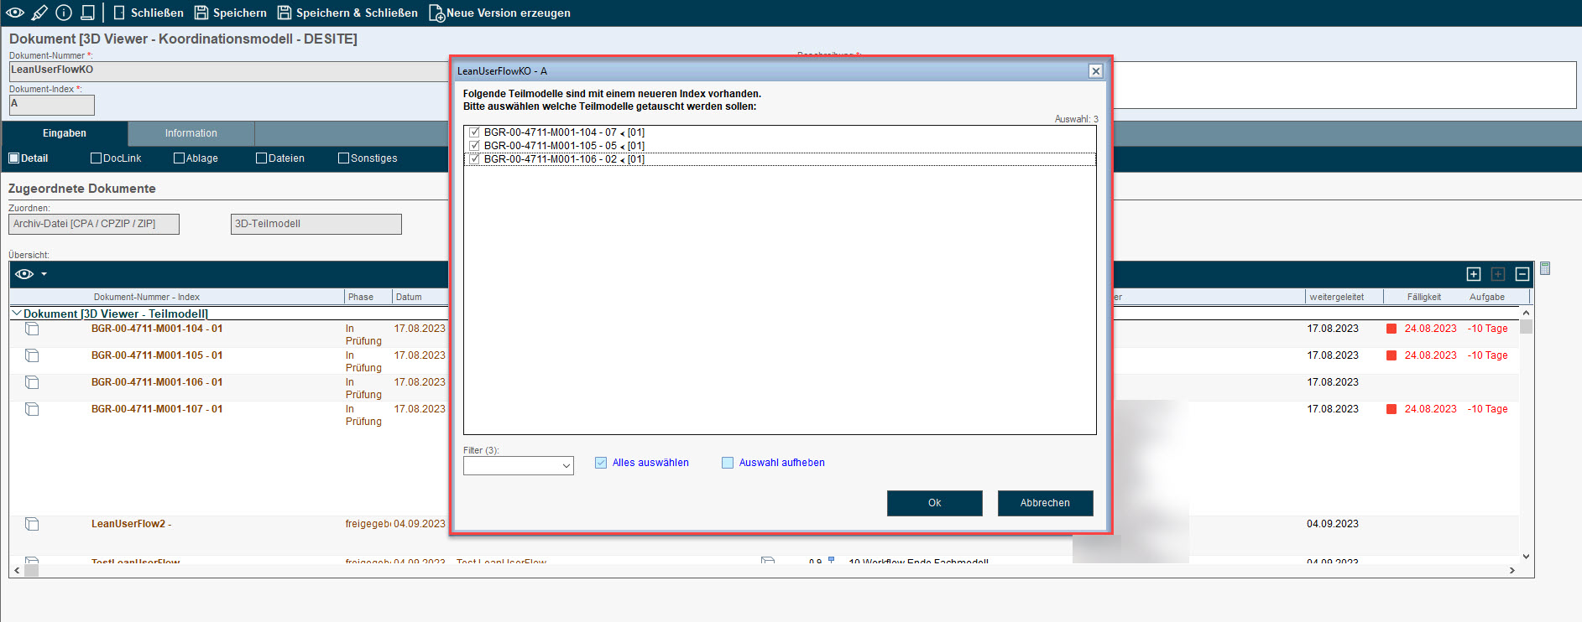Click the collapse-all minus icon in overview header
1582x622 pixels.
click(1522, 274)
